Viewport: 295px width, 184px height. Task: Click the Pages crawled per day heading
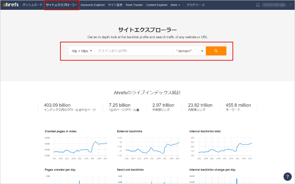point(60,170)
